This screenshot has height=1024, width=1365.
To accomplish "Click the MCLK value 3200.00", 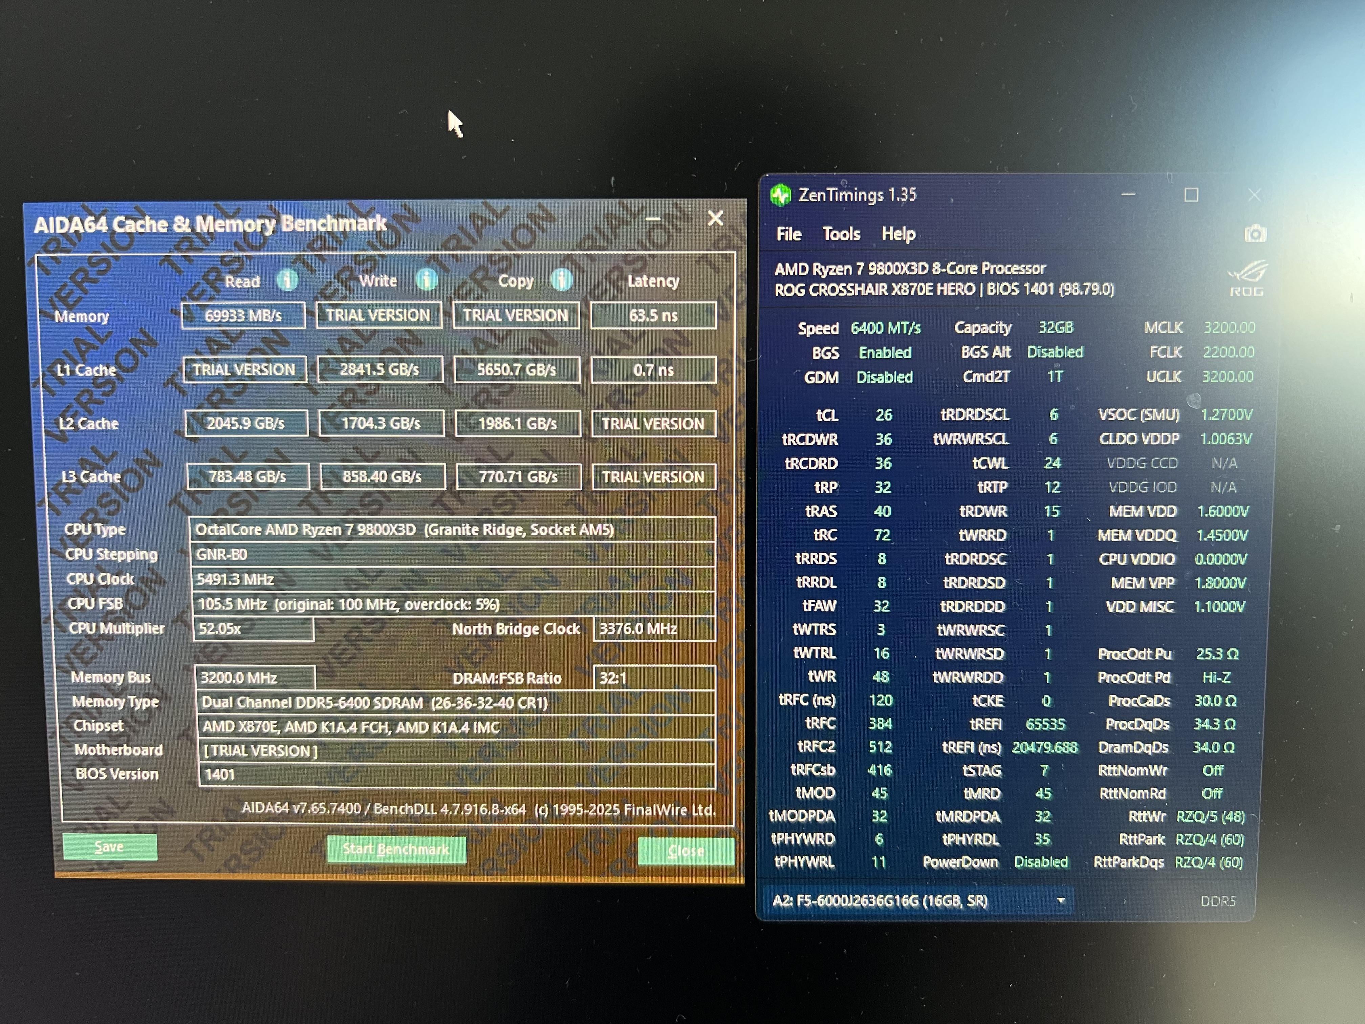I will (1229, 327).
